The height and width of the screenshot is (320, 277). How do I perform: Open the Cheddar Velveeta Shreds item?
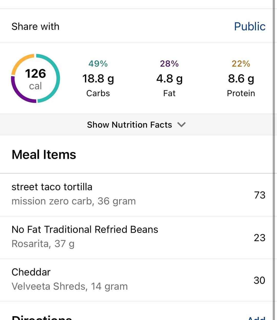point(136,280)
